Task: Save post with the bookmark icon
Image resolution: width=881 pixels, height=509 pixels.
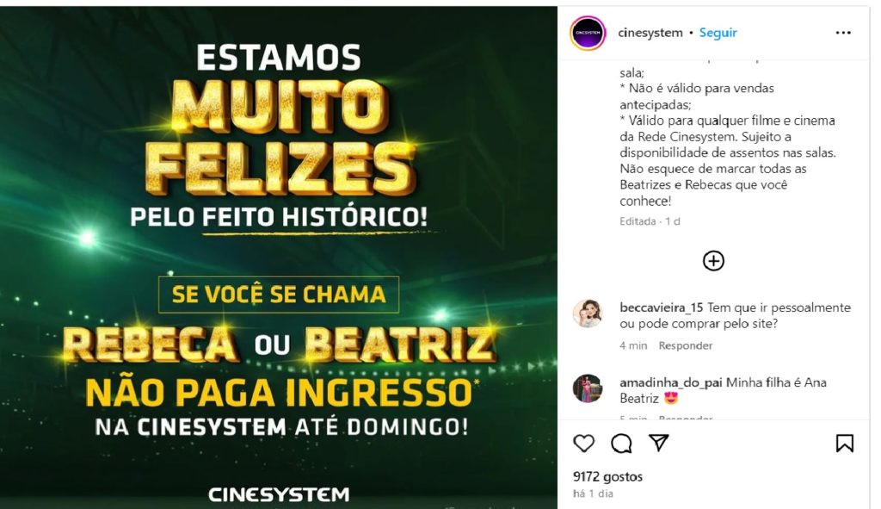Action: tap(845, 444)
